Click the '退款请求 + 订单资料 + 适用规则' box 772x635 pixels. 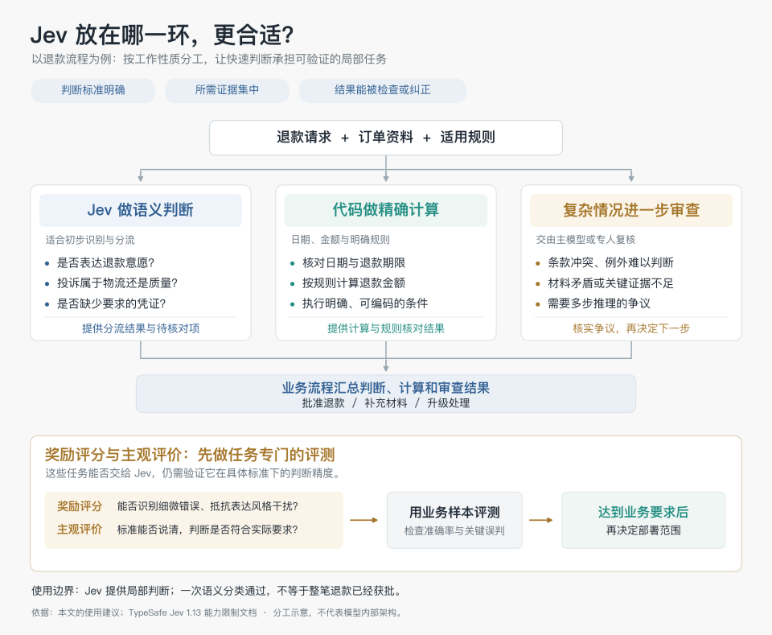point(386,138)
